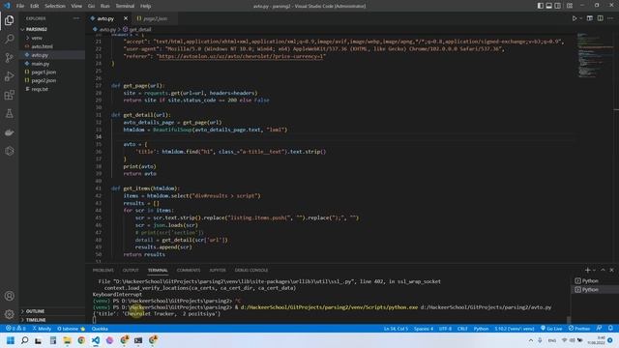Open the Windows Start menu
Screen dimensions: 619x348
point(11,340)
